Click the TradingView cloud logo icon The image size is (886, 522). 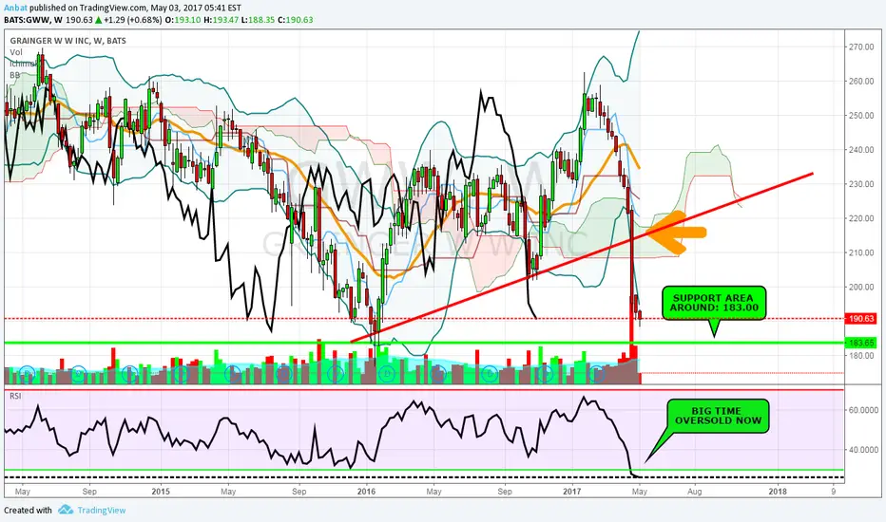click(66, 510)
